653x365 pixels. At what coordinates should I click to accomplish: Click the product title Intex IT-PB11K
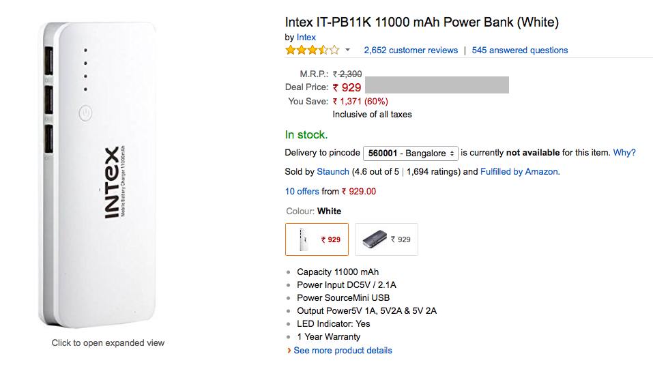[422, 23]
